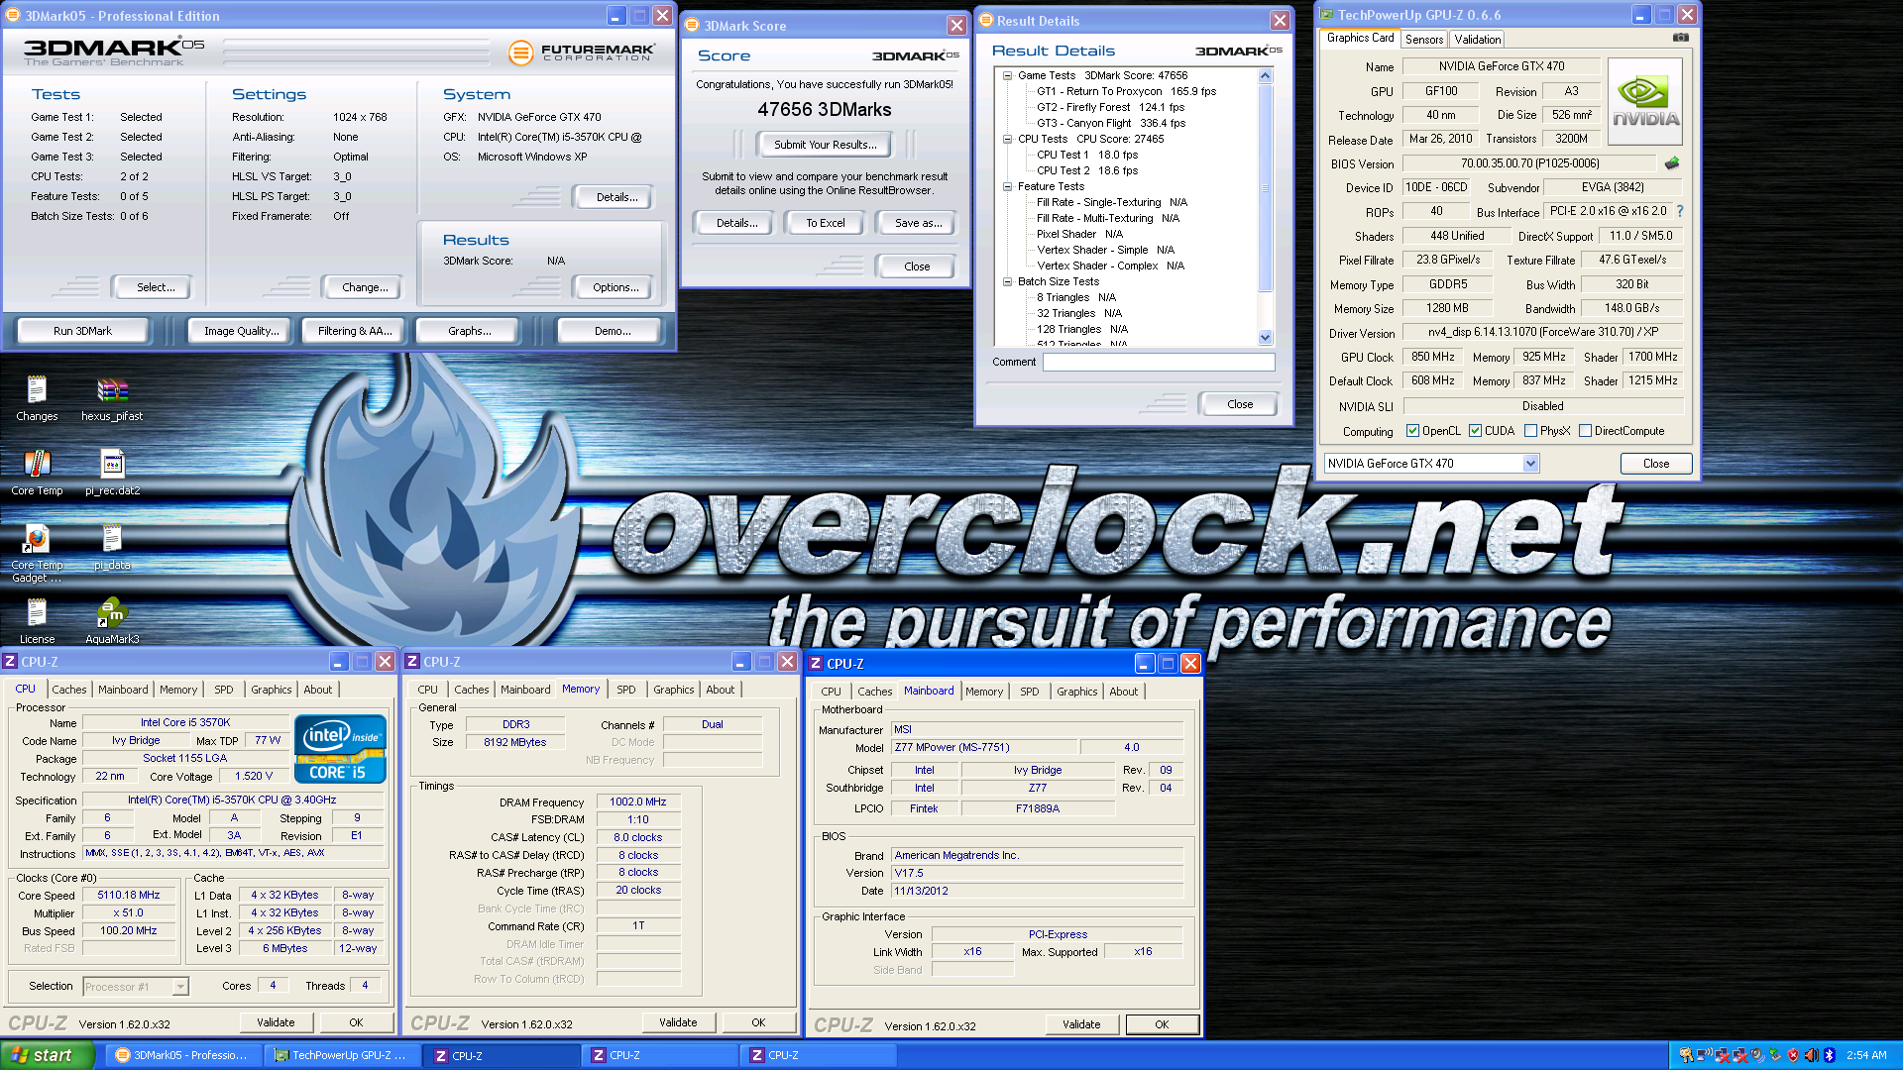Launch Core Temp desktop icon
This screenshot has height=1070, width=1903.
click(37, 473)
